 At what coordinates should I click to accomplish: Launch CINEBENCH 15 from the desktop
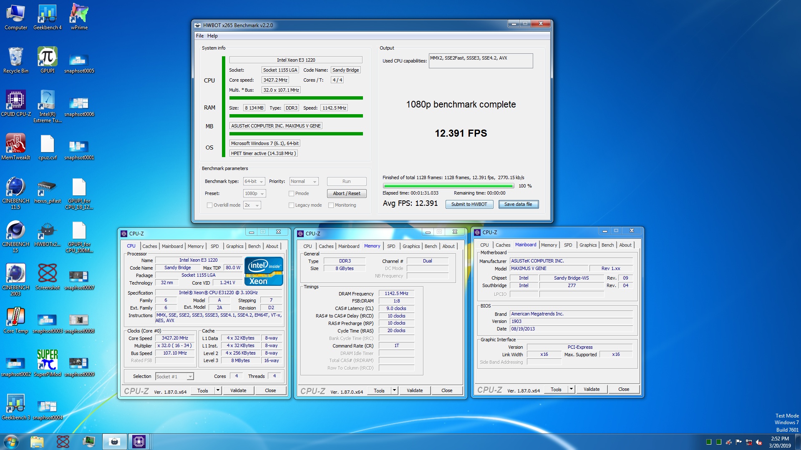pyautogui.click(x=16, y=237)
